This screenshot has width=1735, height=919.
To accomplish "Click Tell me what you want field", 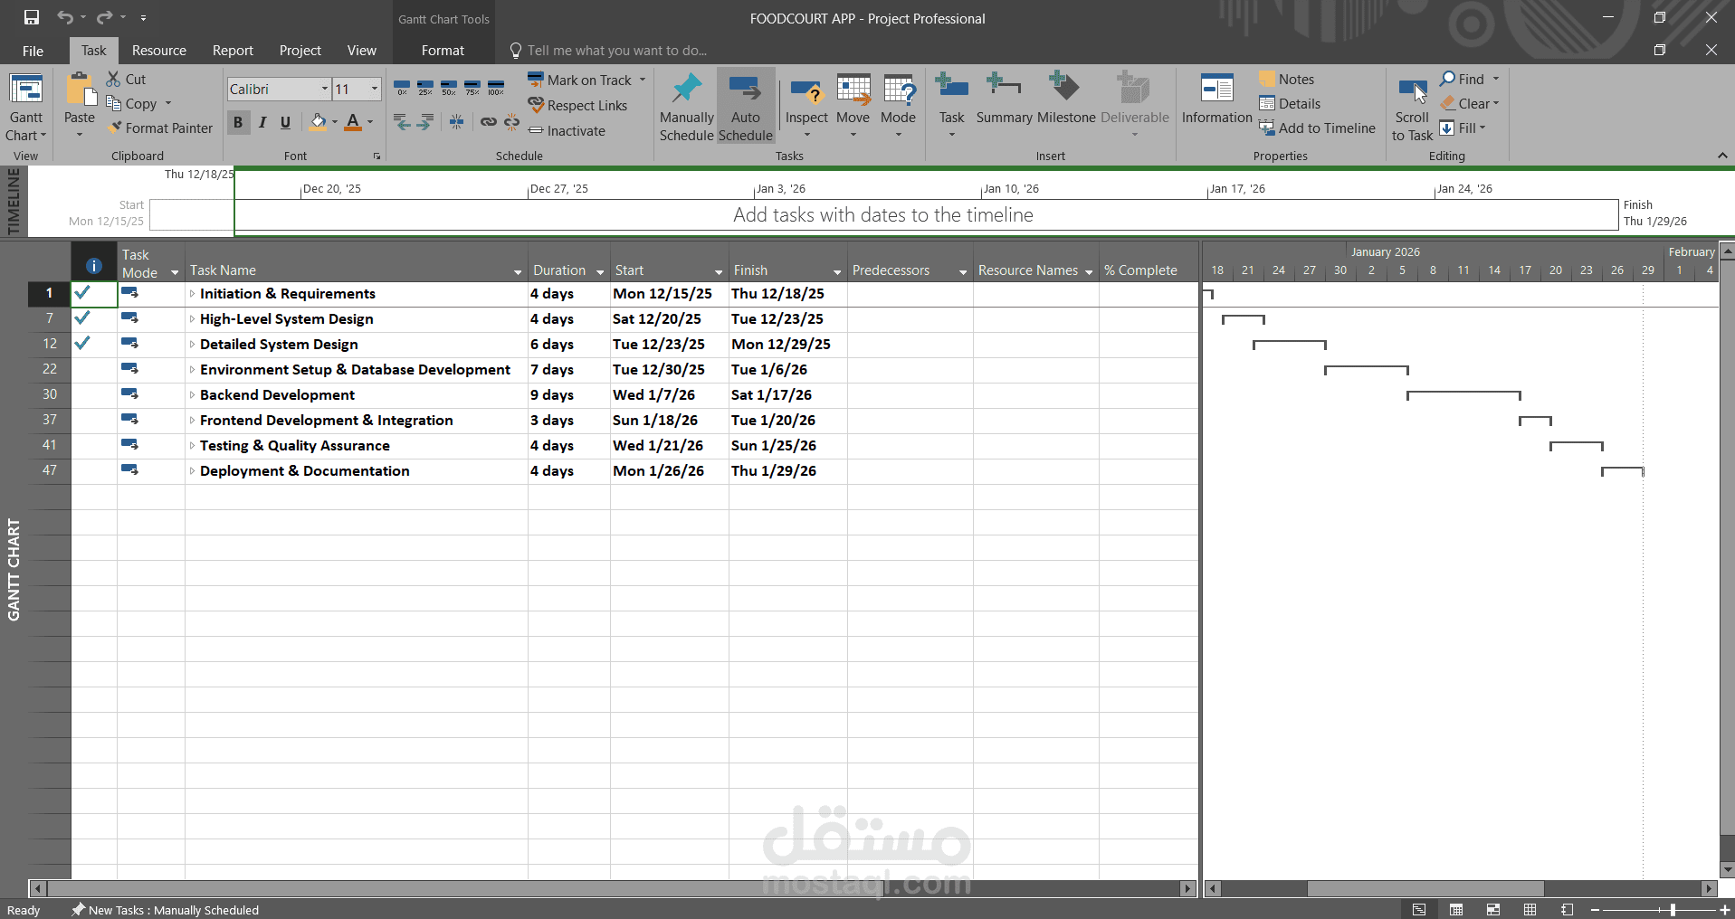I will [x=616, y=51].
